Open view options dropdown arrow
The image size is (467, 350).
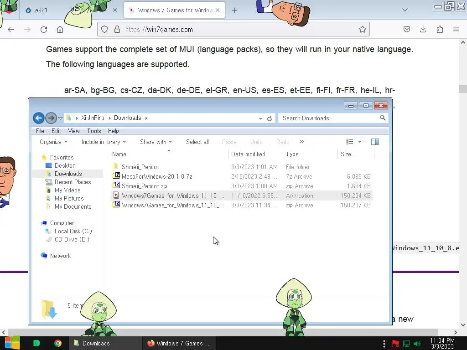coord(359,142)
